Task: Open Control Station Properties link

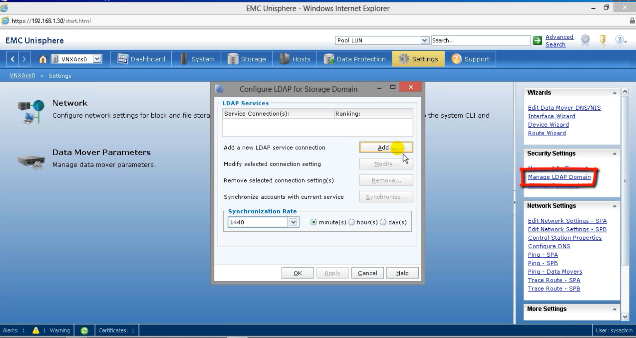Action: pyautogui.click(x=565, y=238)
